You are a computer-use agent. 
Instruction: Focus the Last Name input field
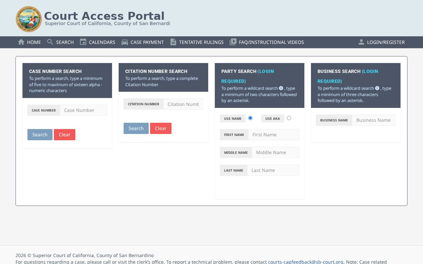pyautogui.click(x=273, y=170)
